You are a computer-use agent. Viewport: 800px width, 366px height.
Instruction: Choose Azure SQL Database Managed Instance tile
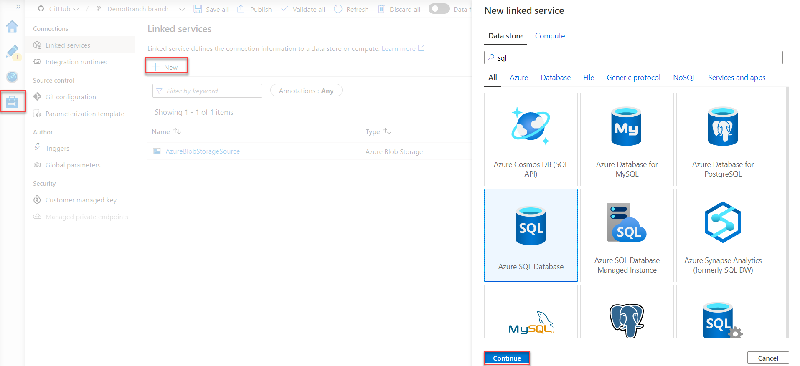click(627, 235)
